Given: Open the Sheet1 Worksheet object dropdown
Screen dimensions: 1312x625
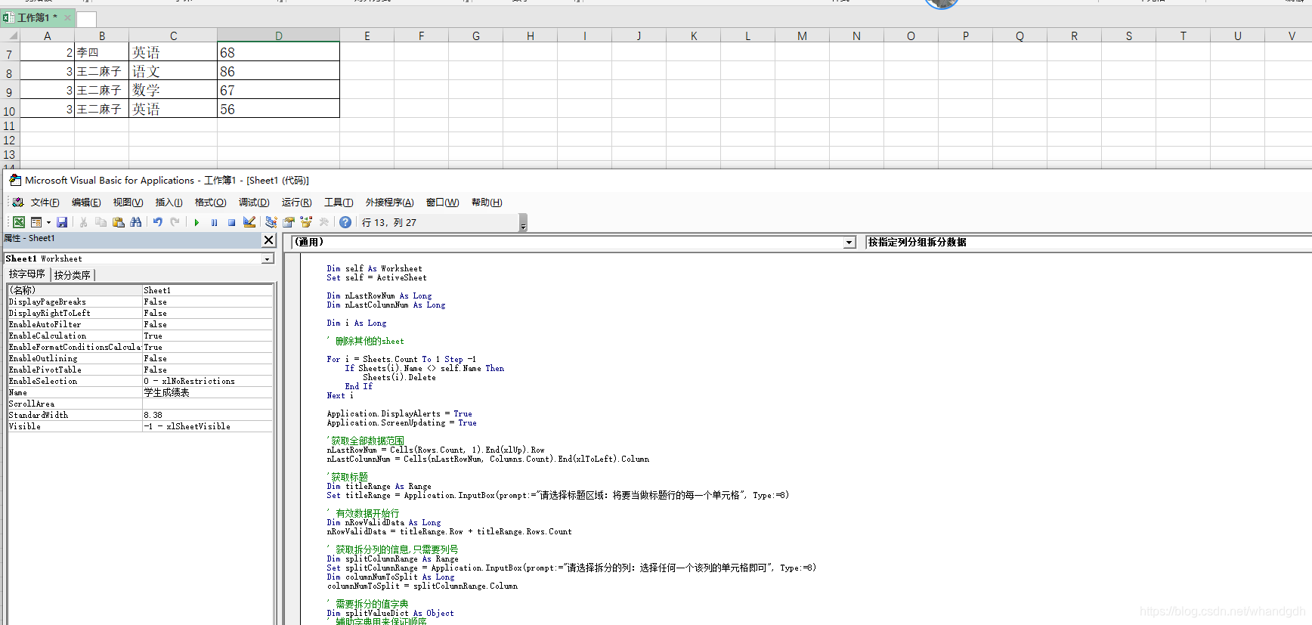Looking at the screenshot, I should tap(268, 258).
